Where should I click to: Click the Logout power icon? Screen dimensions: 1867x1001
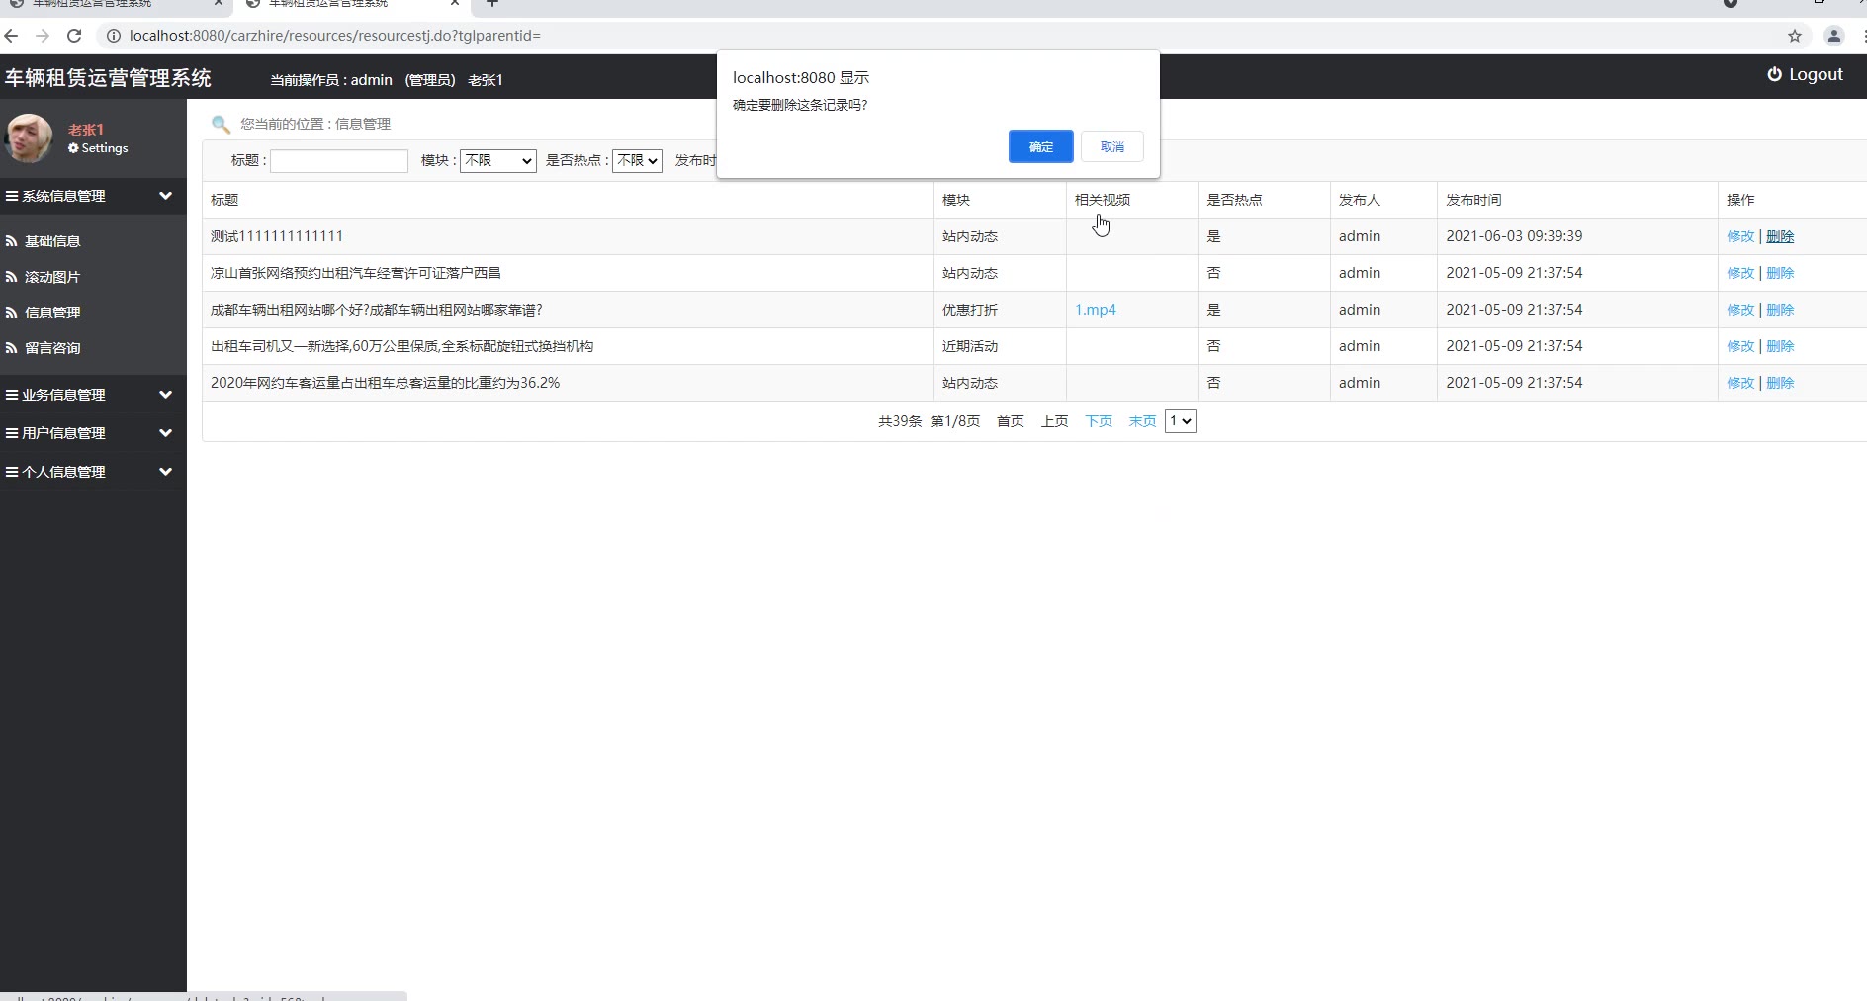pyautogui.click(x=1775, y=74)
